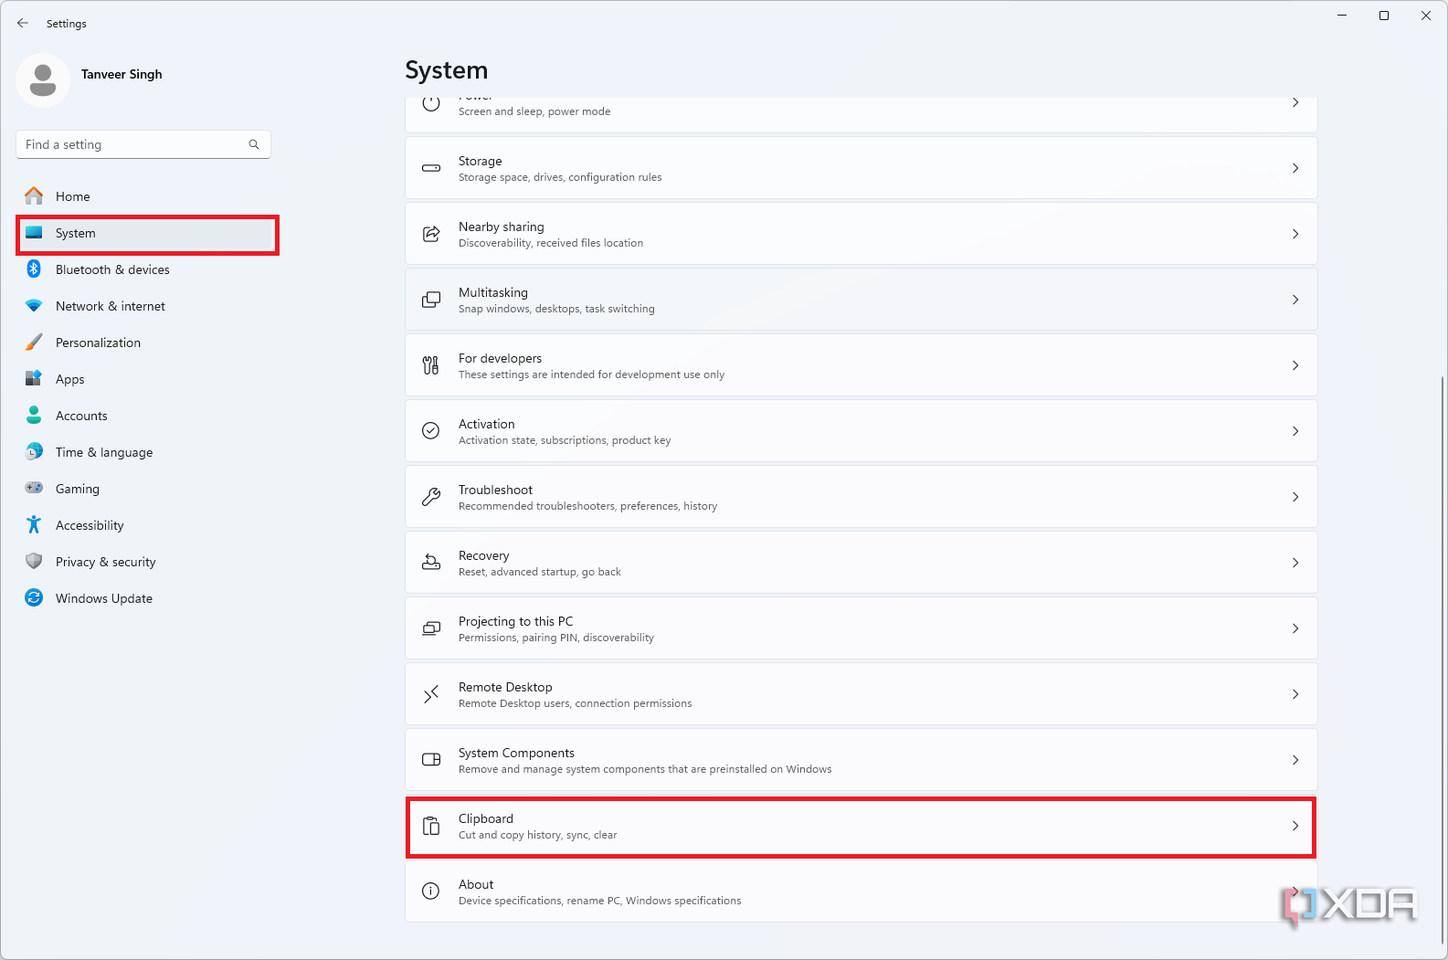Click the Projecting to this PC icon

[431, 628]
